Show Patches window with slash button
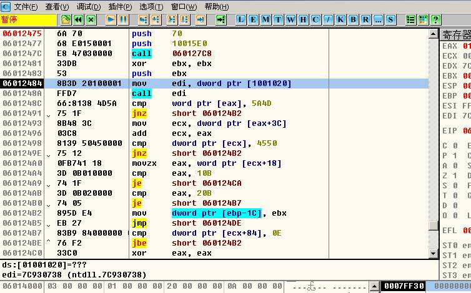Viewport: 471px width, 293px height. [329, 20]
